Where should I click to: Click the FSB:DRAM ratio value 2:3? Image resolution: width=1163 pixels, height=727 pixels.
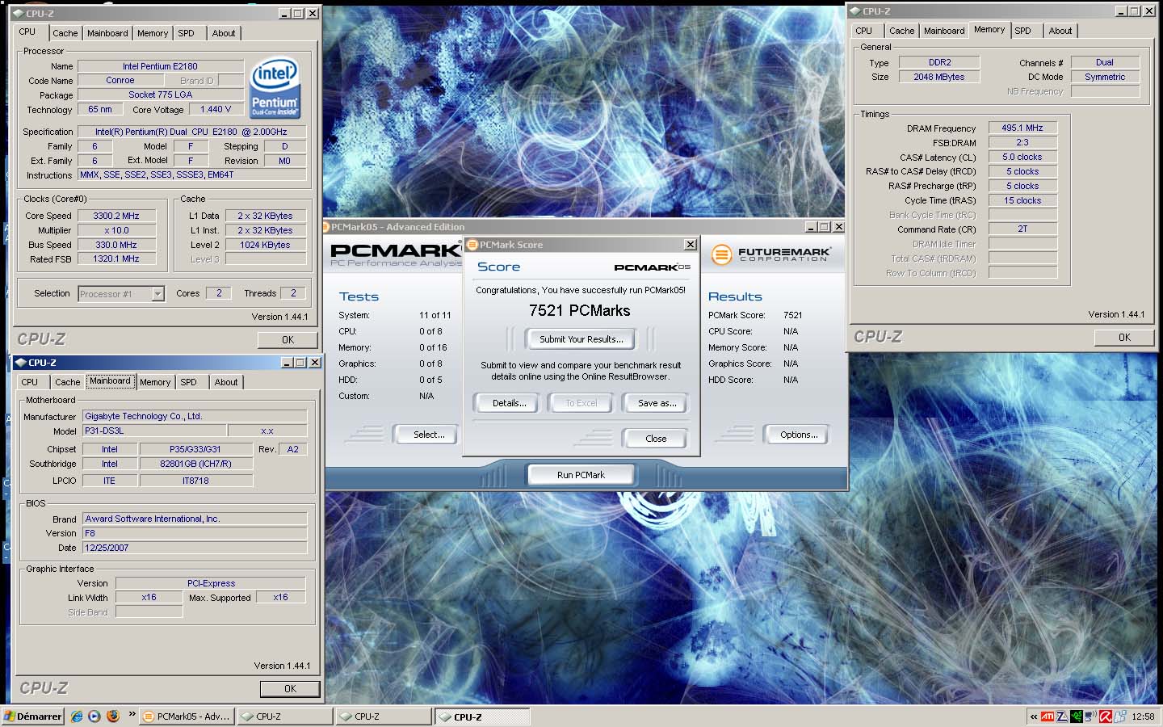click(x=1022, y=142)
